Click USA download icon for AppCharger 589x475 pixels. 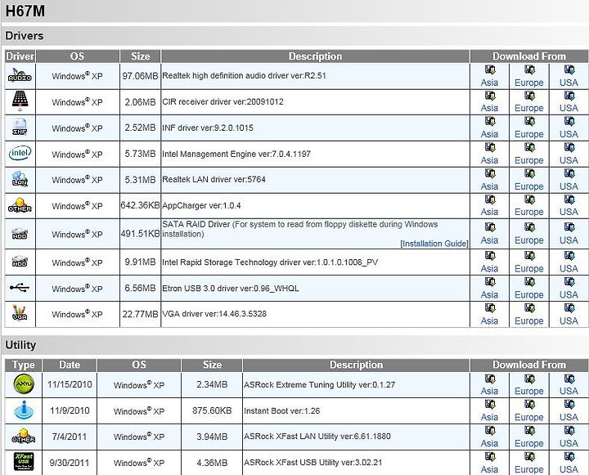click(x=569, y=199)
